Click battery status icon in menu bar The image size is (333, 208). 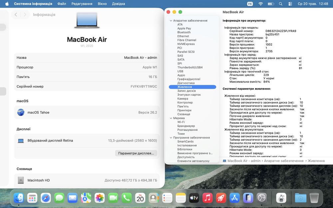(271, 4)
